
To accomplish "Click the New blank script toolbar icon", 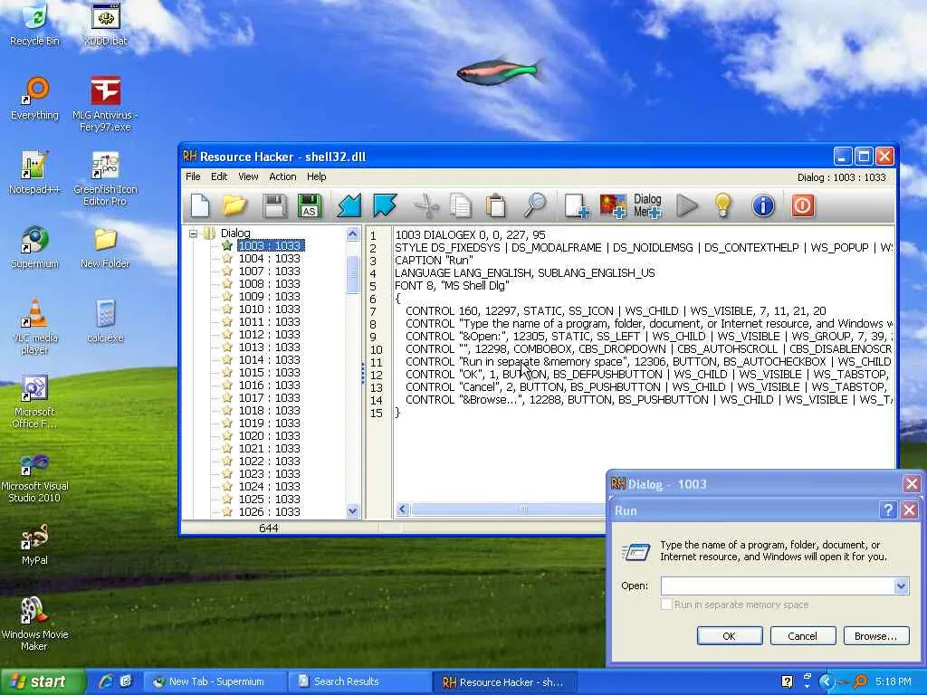I will tap(200, 205).
